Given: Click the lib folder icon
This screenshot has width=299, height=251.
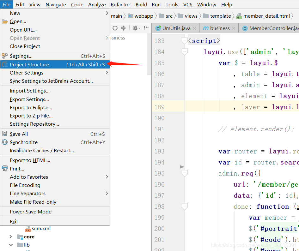Looking at the screenshot, I should 20,245.
